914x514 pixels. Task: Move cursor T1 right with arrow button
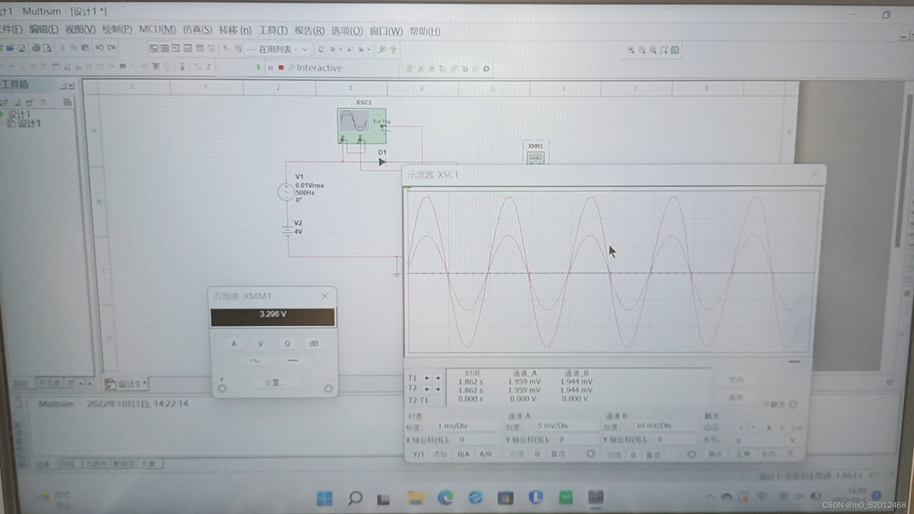pyautogui.click(x=438, y=378)
